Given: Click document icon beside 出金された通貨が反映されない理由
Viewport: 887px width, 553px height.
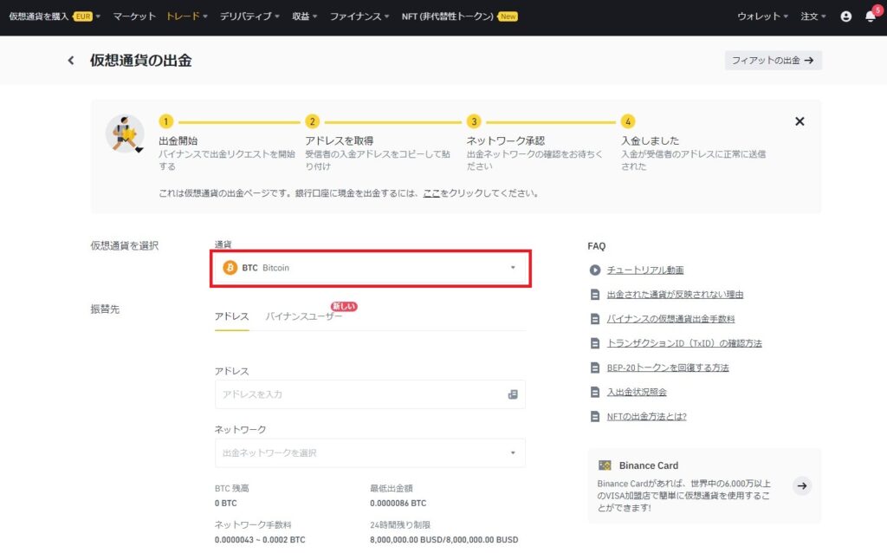Looking at the screenshot, I should pos(594,295).
